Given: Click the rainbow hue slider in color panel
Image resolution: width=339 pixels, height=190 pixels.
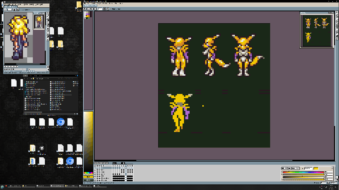Looking at the screenshot, I should coord(303,172).
